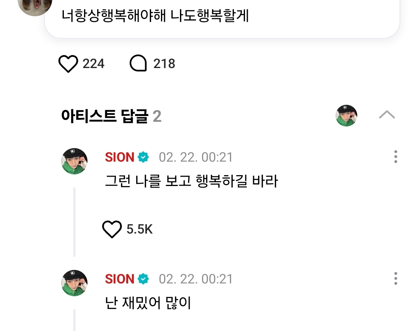Open three-dot menu on SION's first reply
Image resolution: width=418 pixels, height=331 pixels.
point(395,157)
